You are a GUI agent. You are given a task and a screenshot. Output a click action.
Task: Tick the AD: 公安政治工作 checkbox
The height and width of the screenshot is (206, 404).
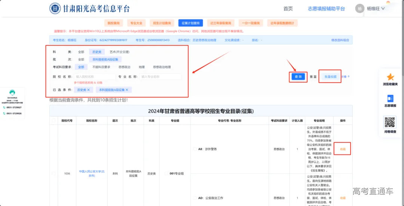pos(195,198)
